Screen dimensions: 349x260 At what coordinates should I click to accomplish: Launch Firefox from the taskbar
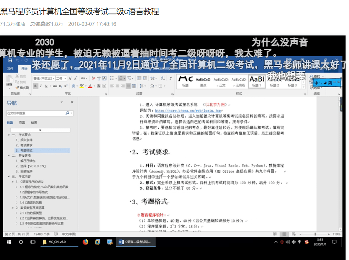pos(86,242)
